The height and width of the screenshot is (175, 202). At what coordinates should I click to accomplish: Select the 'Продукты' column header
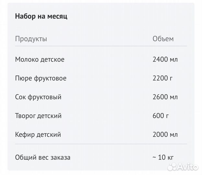pos(31,39)
